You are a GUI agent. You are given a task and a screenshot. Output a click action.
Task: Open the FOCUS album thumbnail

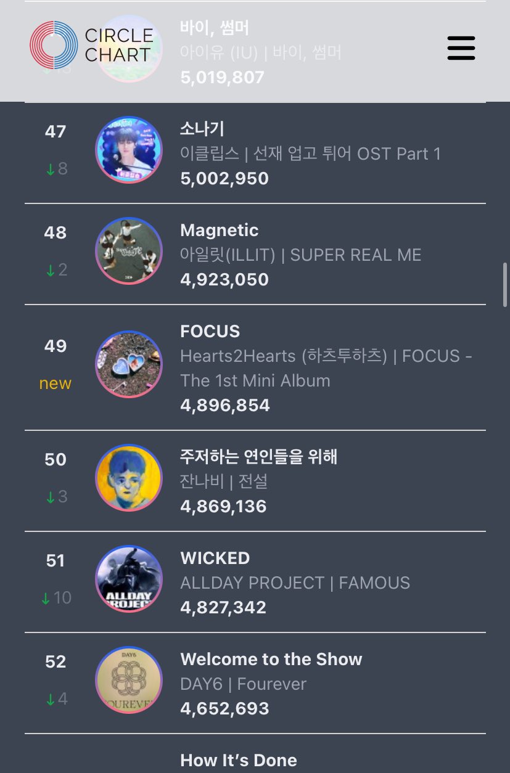click(x=129, y=364)
